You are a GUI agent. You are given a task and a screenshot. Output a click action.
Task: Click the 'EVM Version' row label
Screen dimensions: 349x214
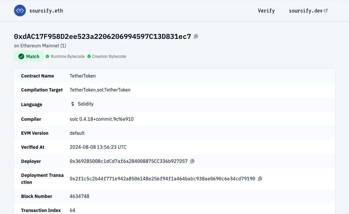(35, 133)
